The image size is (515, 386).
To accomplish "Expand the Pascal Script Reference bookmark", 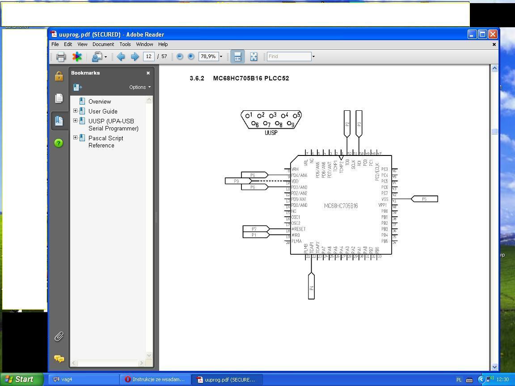I will 75,138.
